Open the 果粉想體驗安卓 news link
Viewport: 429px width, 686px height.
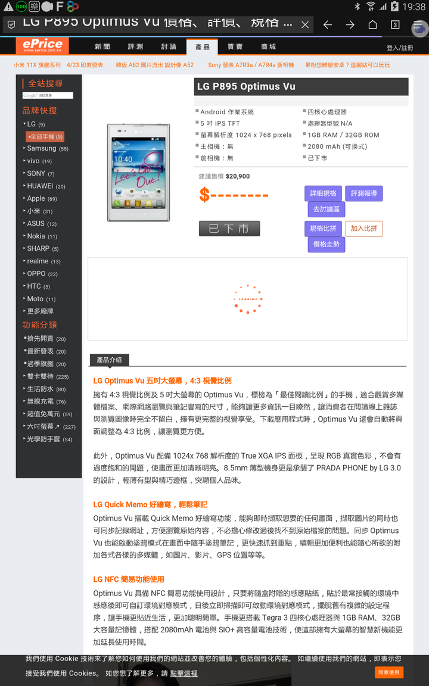click(x=347, y=65)
